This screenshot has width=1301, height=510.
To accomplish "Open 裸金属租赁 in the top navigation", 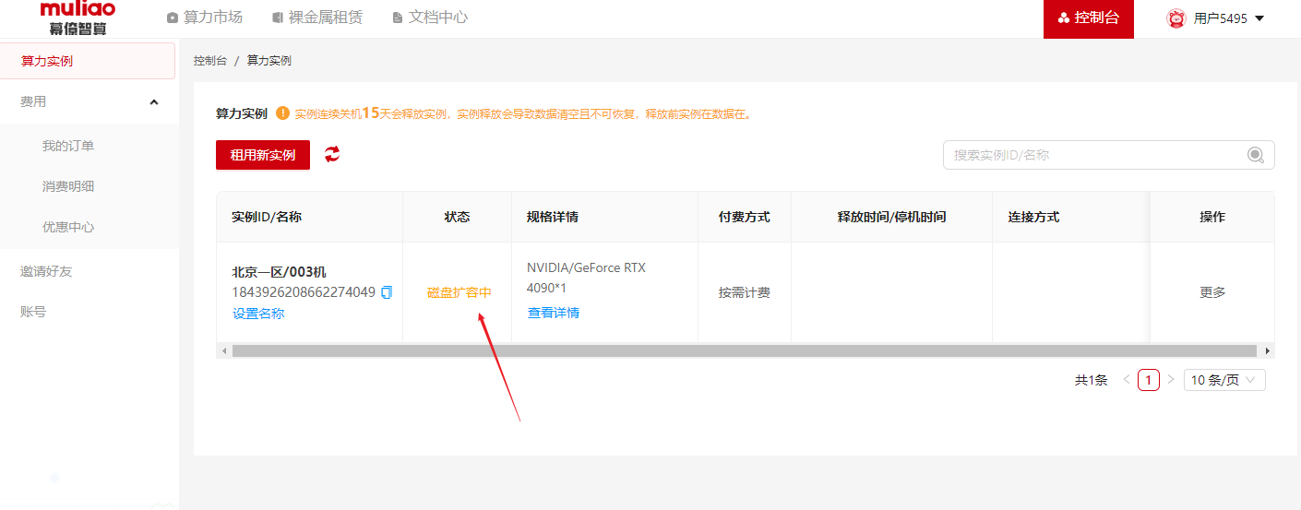I will pyautogui.click(x=317, y=18).
